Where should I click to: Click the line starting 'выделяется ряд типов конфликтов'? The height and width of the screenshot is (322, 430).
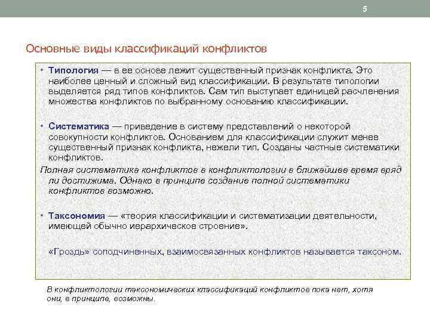(x=223, y=91)
